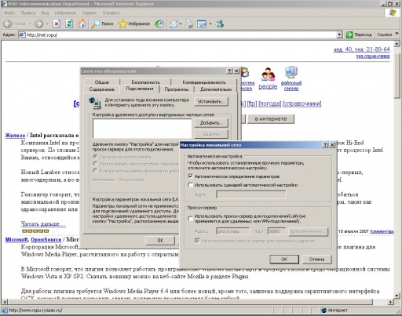Expand the address bar dropdown arrow
This screenshot has height=316, width=402.
pos(339,35)
